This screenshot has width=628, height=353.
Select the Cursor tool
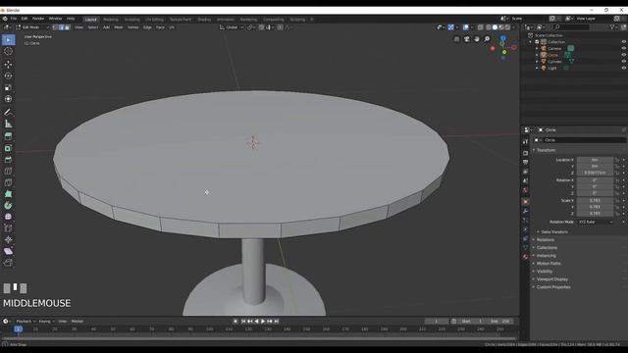[9, 51]
